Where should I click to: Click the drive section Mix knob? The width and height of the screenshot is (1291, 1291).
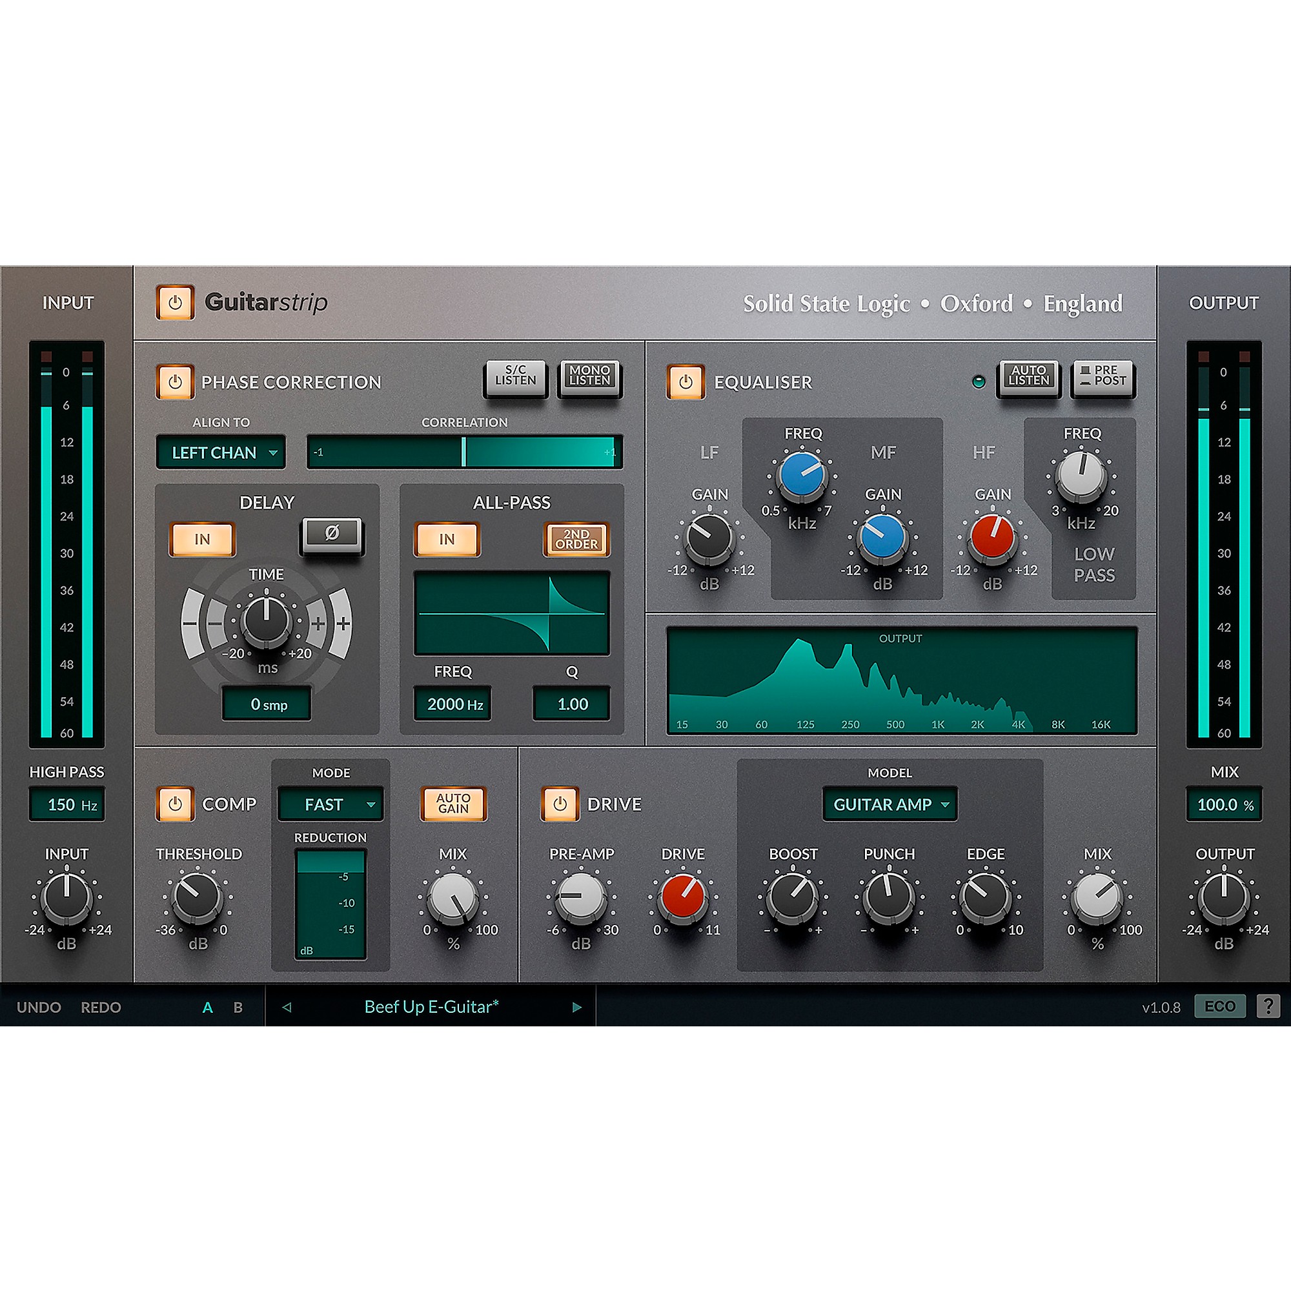click(1097, 897)
